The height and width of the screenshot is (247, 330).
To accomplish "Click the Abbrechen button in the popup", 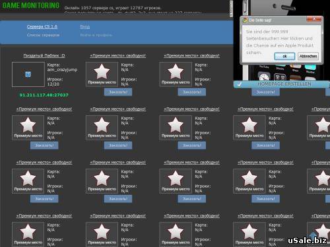I will (308, 56).
